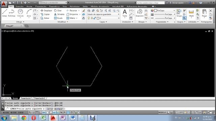
Task: Select the Girar (rotate) tool
Action: click(x=58, y=10)
